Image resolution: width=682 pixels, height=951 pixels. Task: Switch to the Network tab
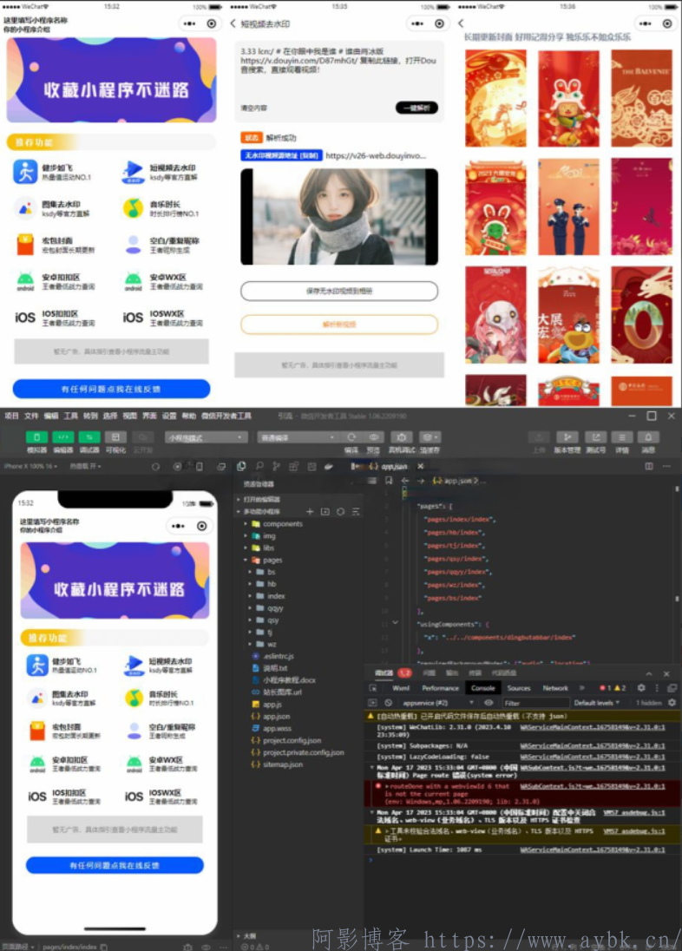pos(555,688)
